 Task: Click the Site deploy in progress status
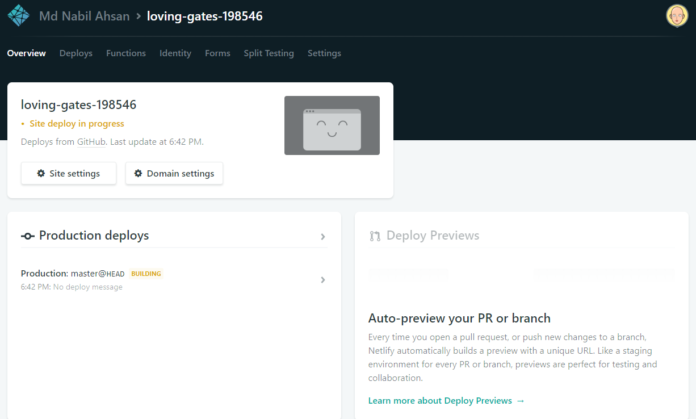pos(77,123)
